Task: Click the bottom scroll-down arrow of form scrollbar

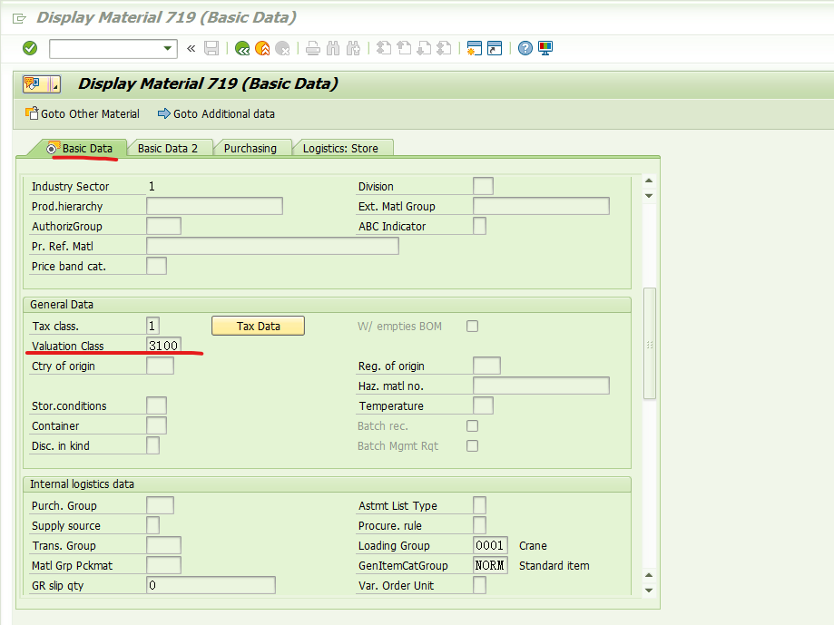Action: tap(649, 590)
